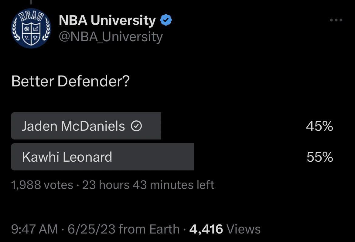Image resolution: width=355 pixels, height=242 pixels.
Task: Click the 55% result label
Action: pos(319,157)
